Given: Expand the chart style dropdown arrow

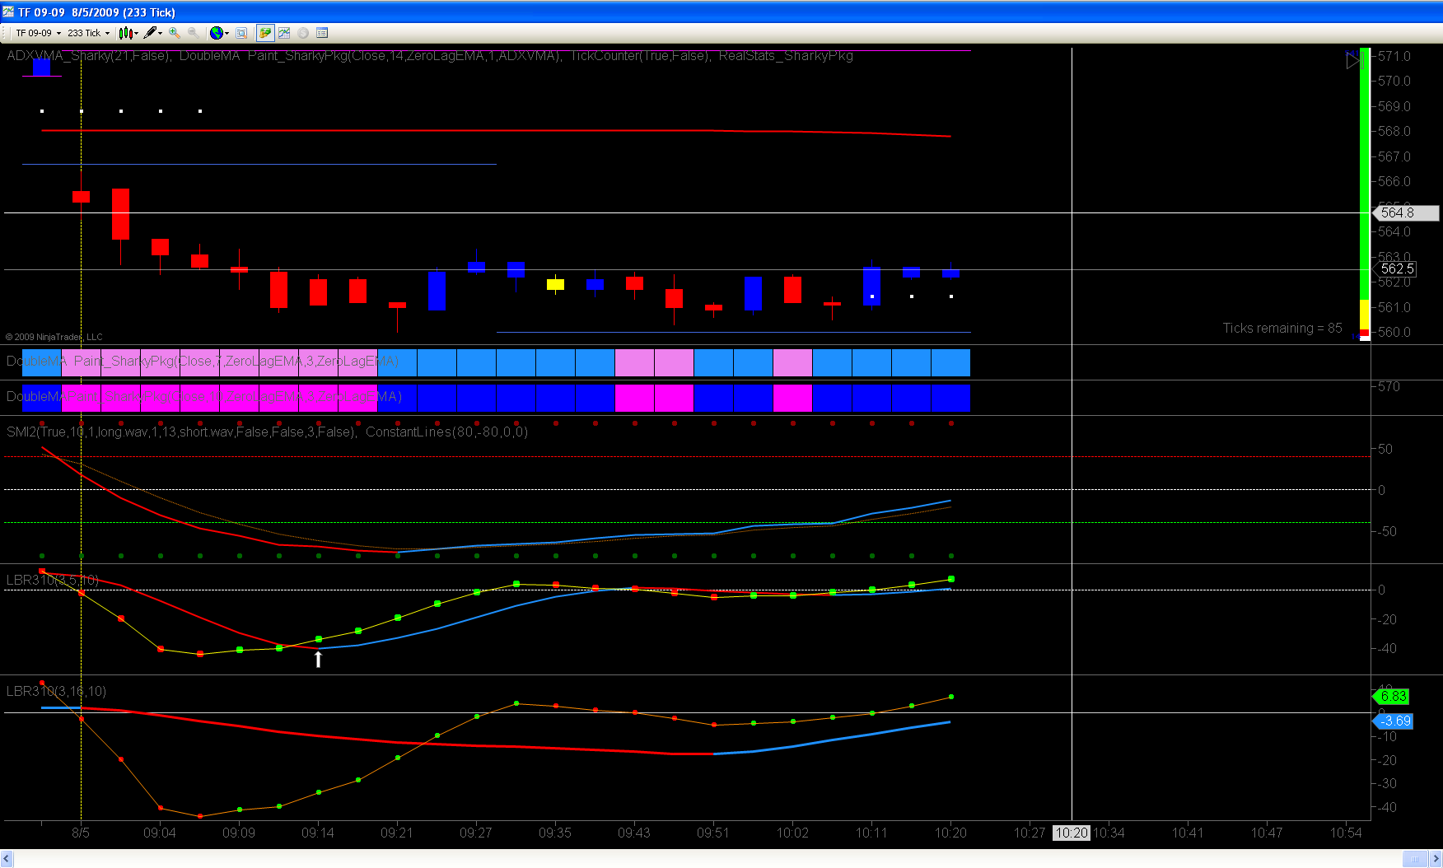Looking at the screenshot, I should [x=137, y=33].
